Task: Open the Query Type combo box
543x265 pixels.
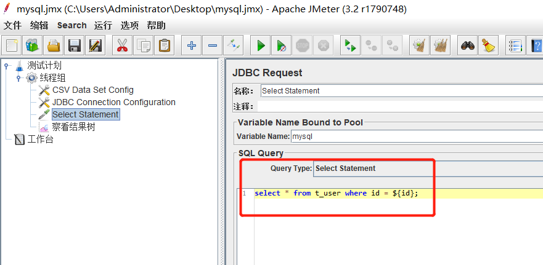Action: pyautogui.click(x=428, y=168)
